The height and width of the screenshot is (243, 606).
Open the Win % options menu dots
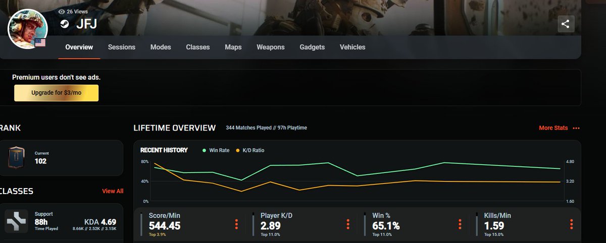460,224
